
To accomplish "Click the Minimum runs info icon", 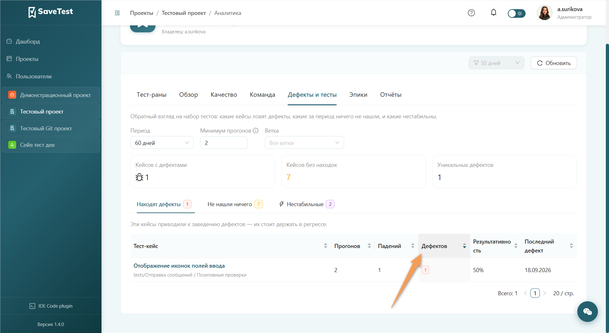I will click(256, 131).
